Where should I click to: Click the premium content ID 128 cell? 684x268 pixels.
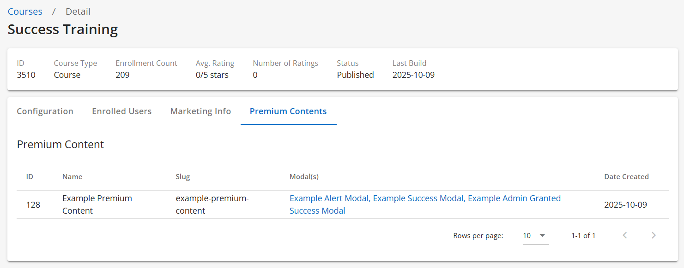click(x=33, y=204)
